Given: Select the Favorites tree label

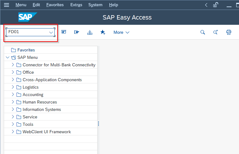Looking at the screenshot, I should coord(26,50).
